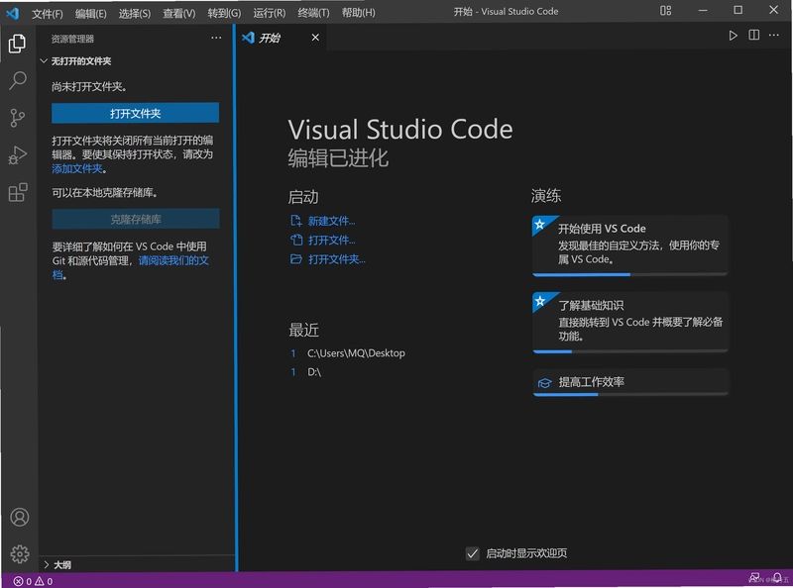Open the Source Control view icon
Screen dimensions: 793x588
click(17, 118)
